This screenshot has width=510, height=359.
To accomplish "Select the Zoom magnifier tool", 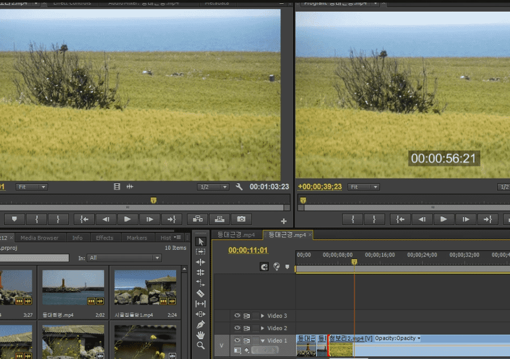I will click(x=201, y=345).
